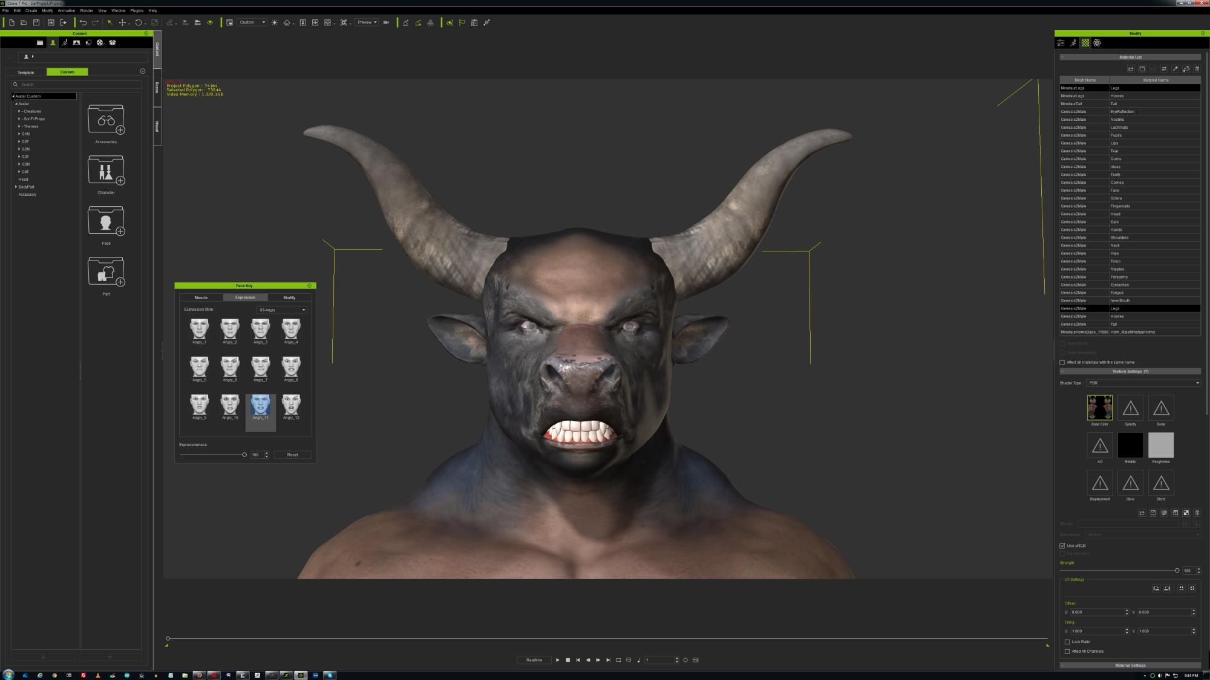Click the Base Color texture thumbnail
Viewport: 1210px width, 680px height.
click(1100, 408)
